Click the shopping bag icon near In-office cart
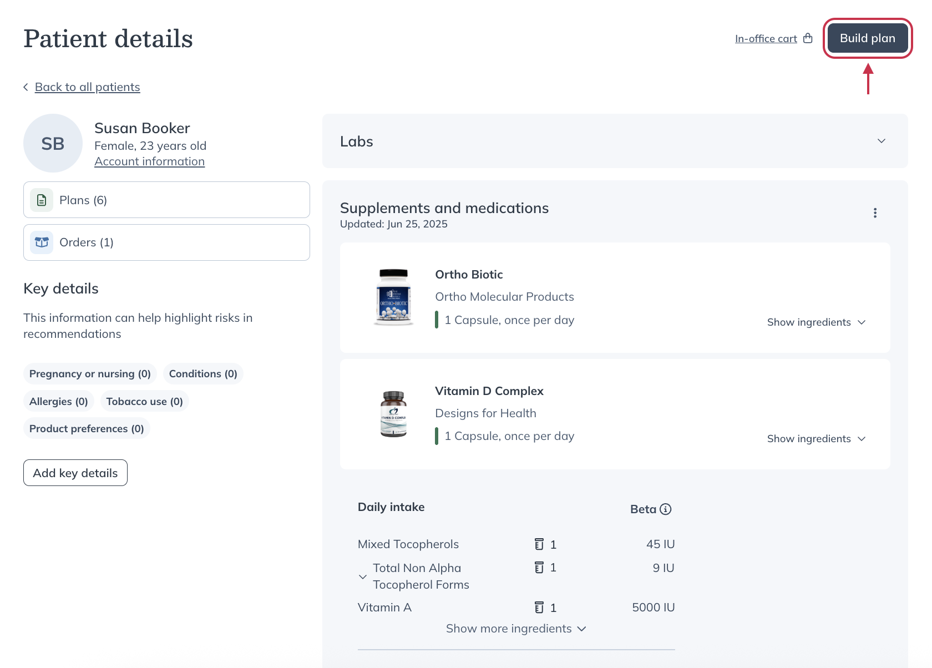This screenshot has height=668, width=932. 809,38
